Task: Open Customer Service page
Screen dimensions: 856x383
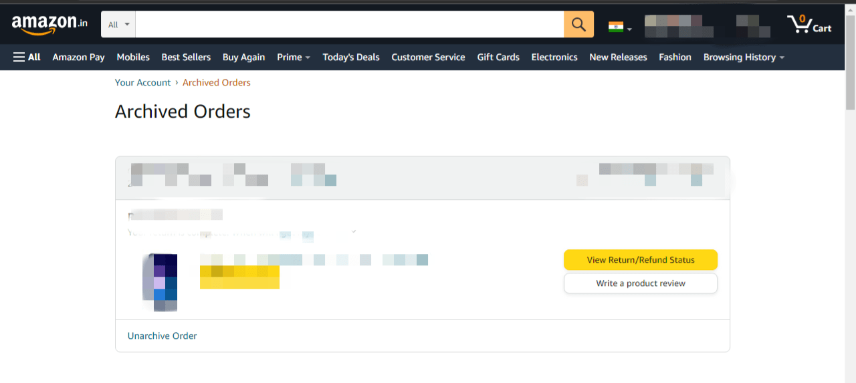Action: click(x=428, y=57)
